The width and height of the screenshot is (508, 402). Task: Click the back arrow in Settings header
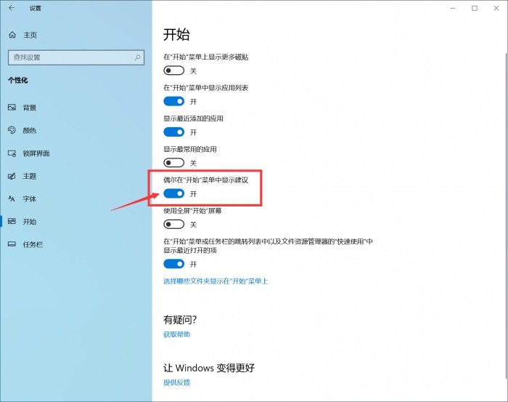[12, 8]
